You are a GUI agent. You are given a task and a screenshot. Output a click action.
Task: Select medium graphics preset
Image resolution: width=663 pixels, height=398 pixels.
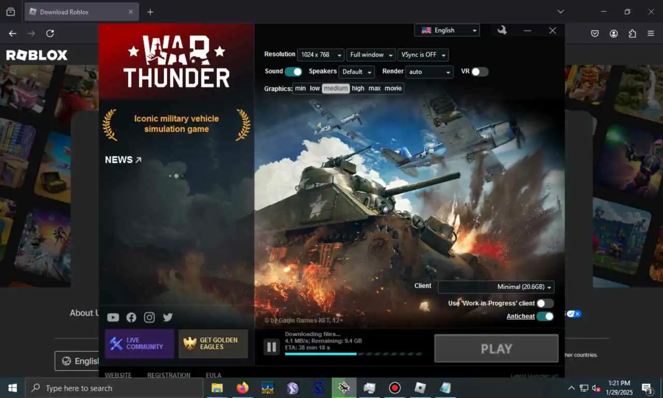click(336, 89)
